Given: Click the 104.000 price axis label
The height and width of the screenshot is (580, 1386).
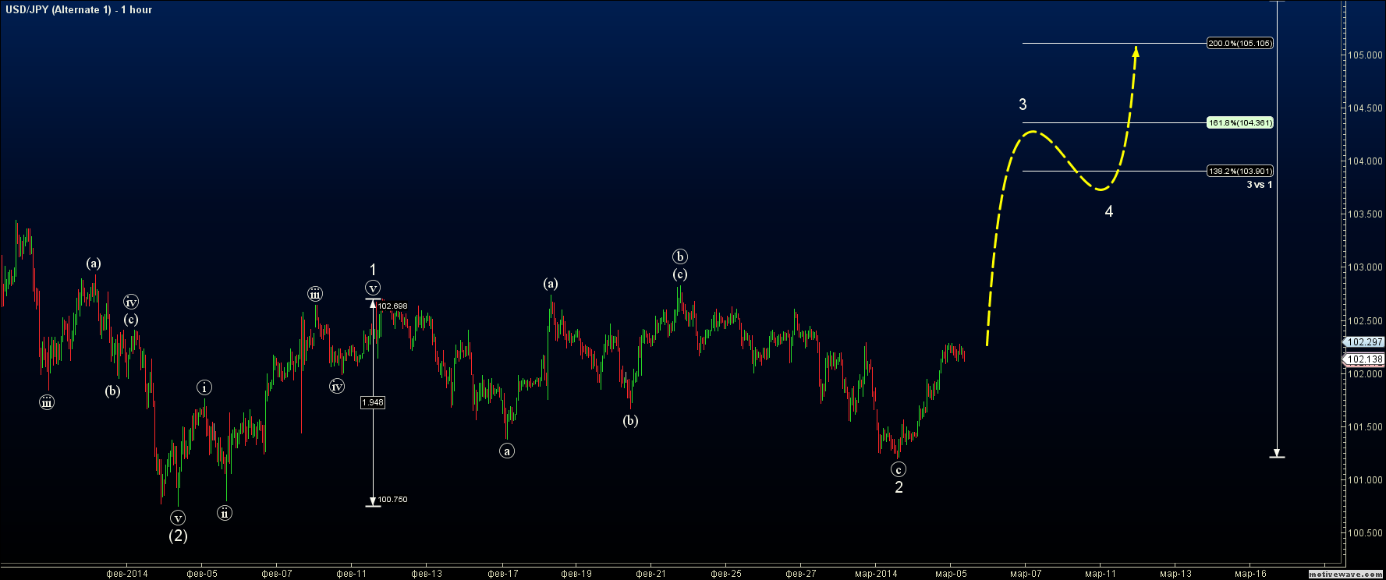Looking at the screenshot, I should [1366, 161].
